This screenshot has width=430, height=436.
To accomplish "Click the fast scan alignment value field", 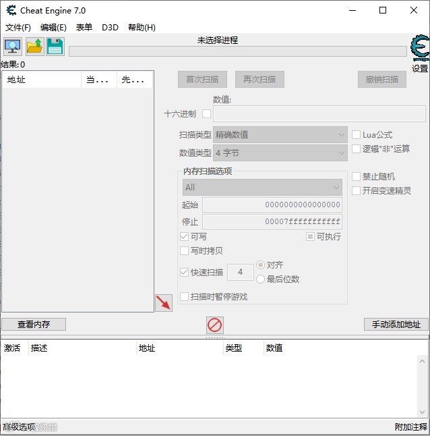I will tap(241, 272).
